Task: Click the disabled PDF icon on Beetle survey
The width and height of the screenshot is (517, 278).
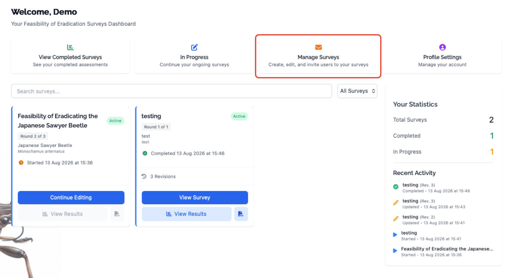Action: click(117, 214)
